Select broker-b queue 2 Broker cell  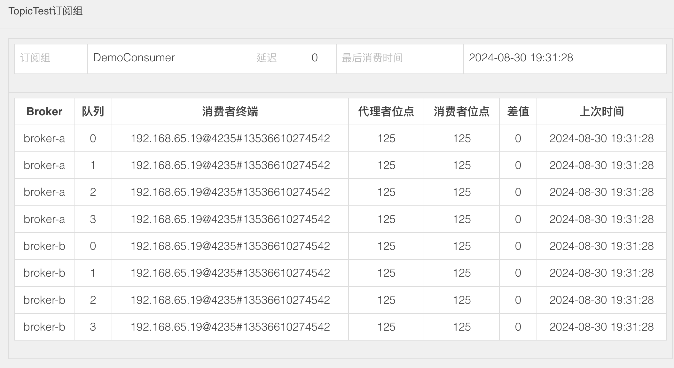pyautogui.click(x=44, y=300)
